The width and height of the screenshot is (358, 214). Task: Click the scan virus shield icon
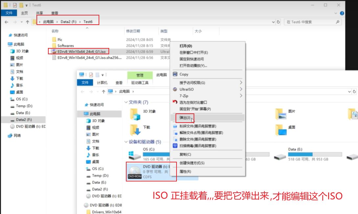point(175,146)
